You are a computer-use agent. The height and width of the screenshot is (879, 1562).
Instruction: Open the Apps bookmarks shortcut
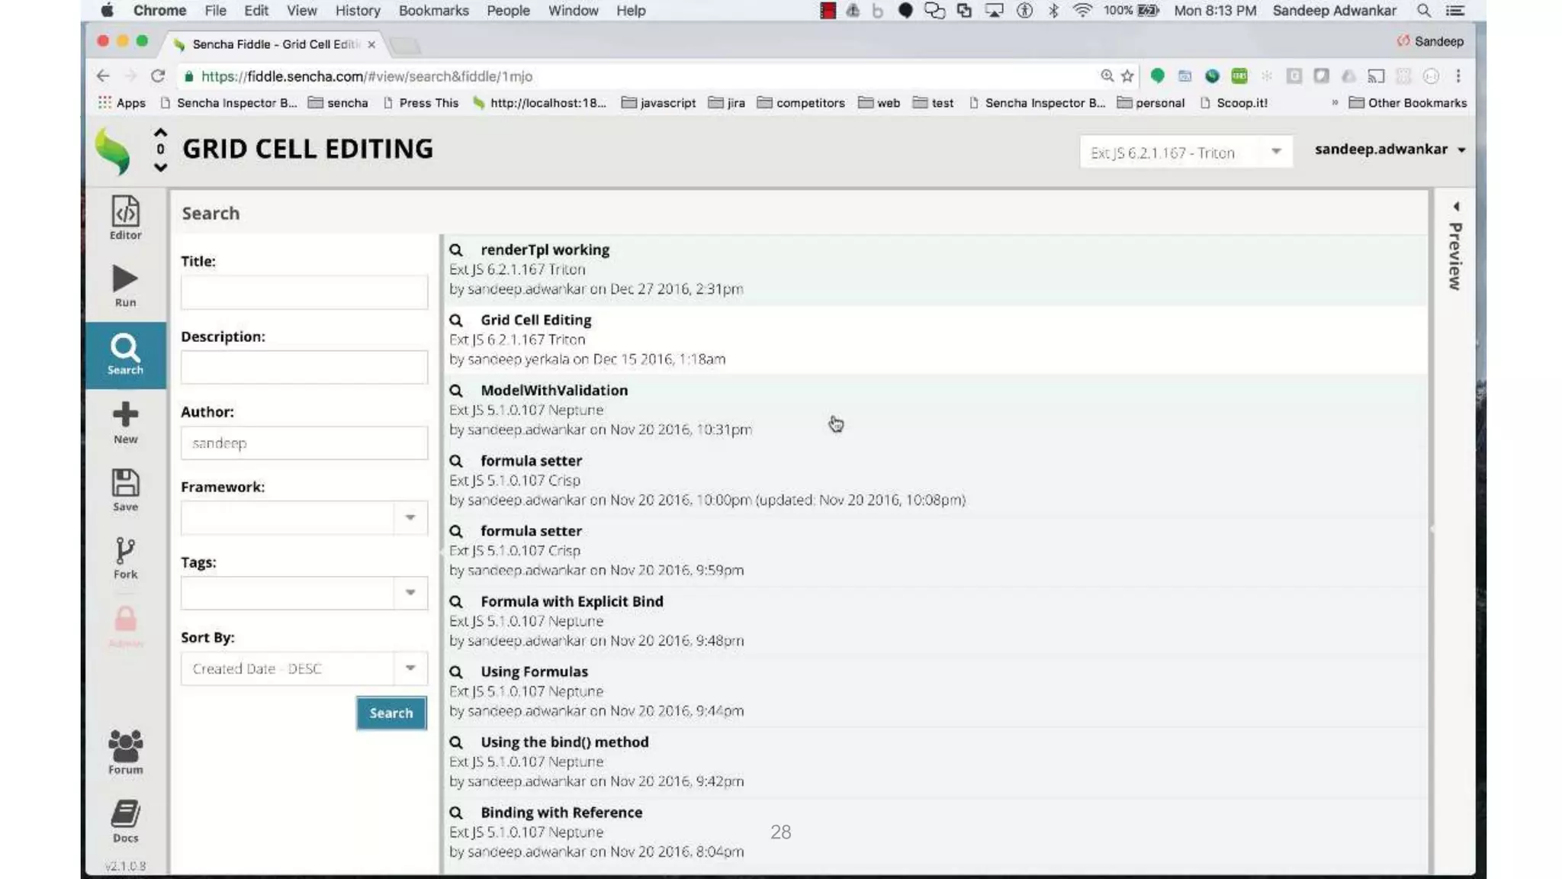point(122,103)
